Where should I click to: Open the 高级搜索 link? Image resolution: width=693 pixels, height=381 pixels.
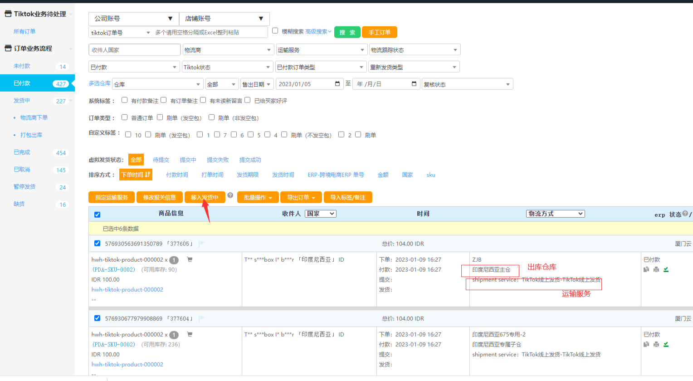click(x=318, y=31)
